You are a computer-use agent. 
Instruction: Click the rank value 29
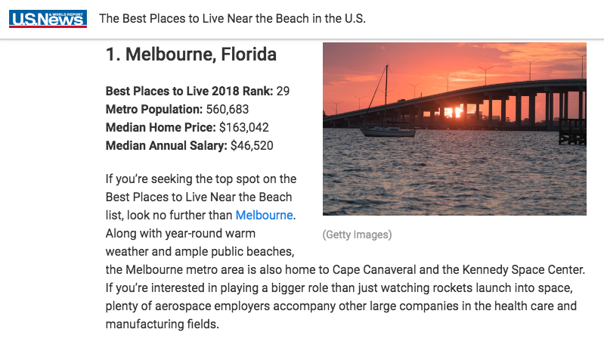point(283,91)
